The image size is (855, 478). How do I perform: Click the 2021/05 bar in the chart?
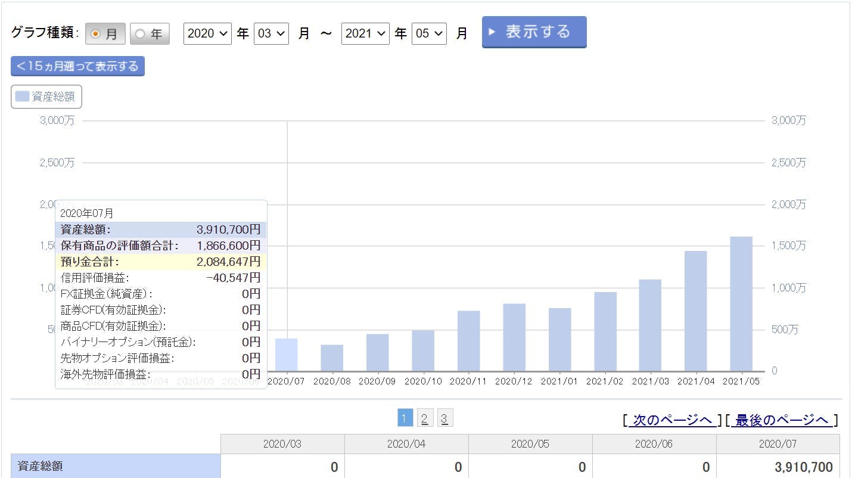pyautogui.click(x=741, y=304)
